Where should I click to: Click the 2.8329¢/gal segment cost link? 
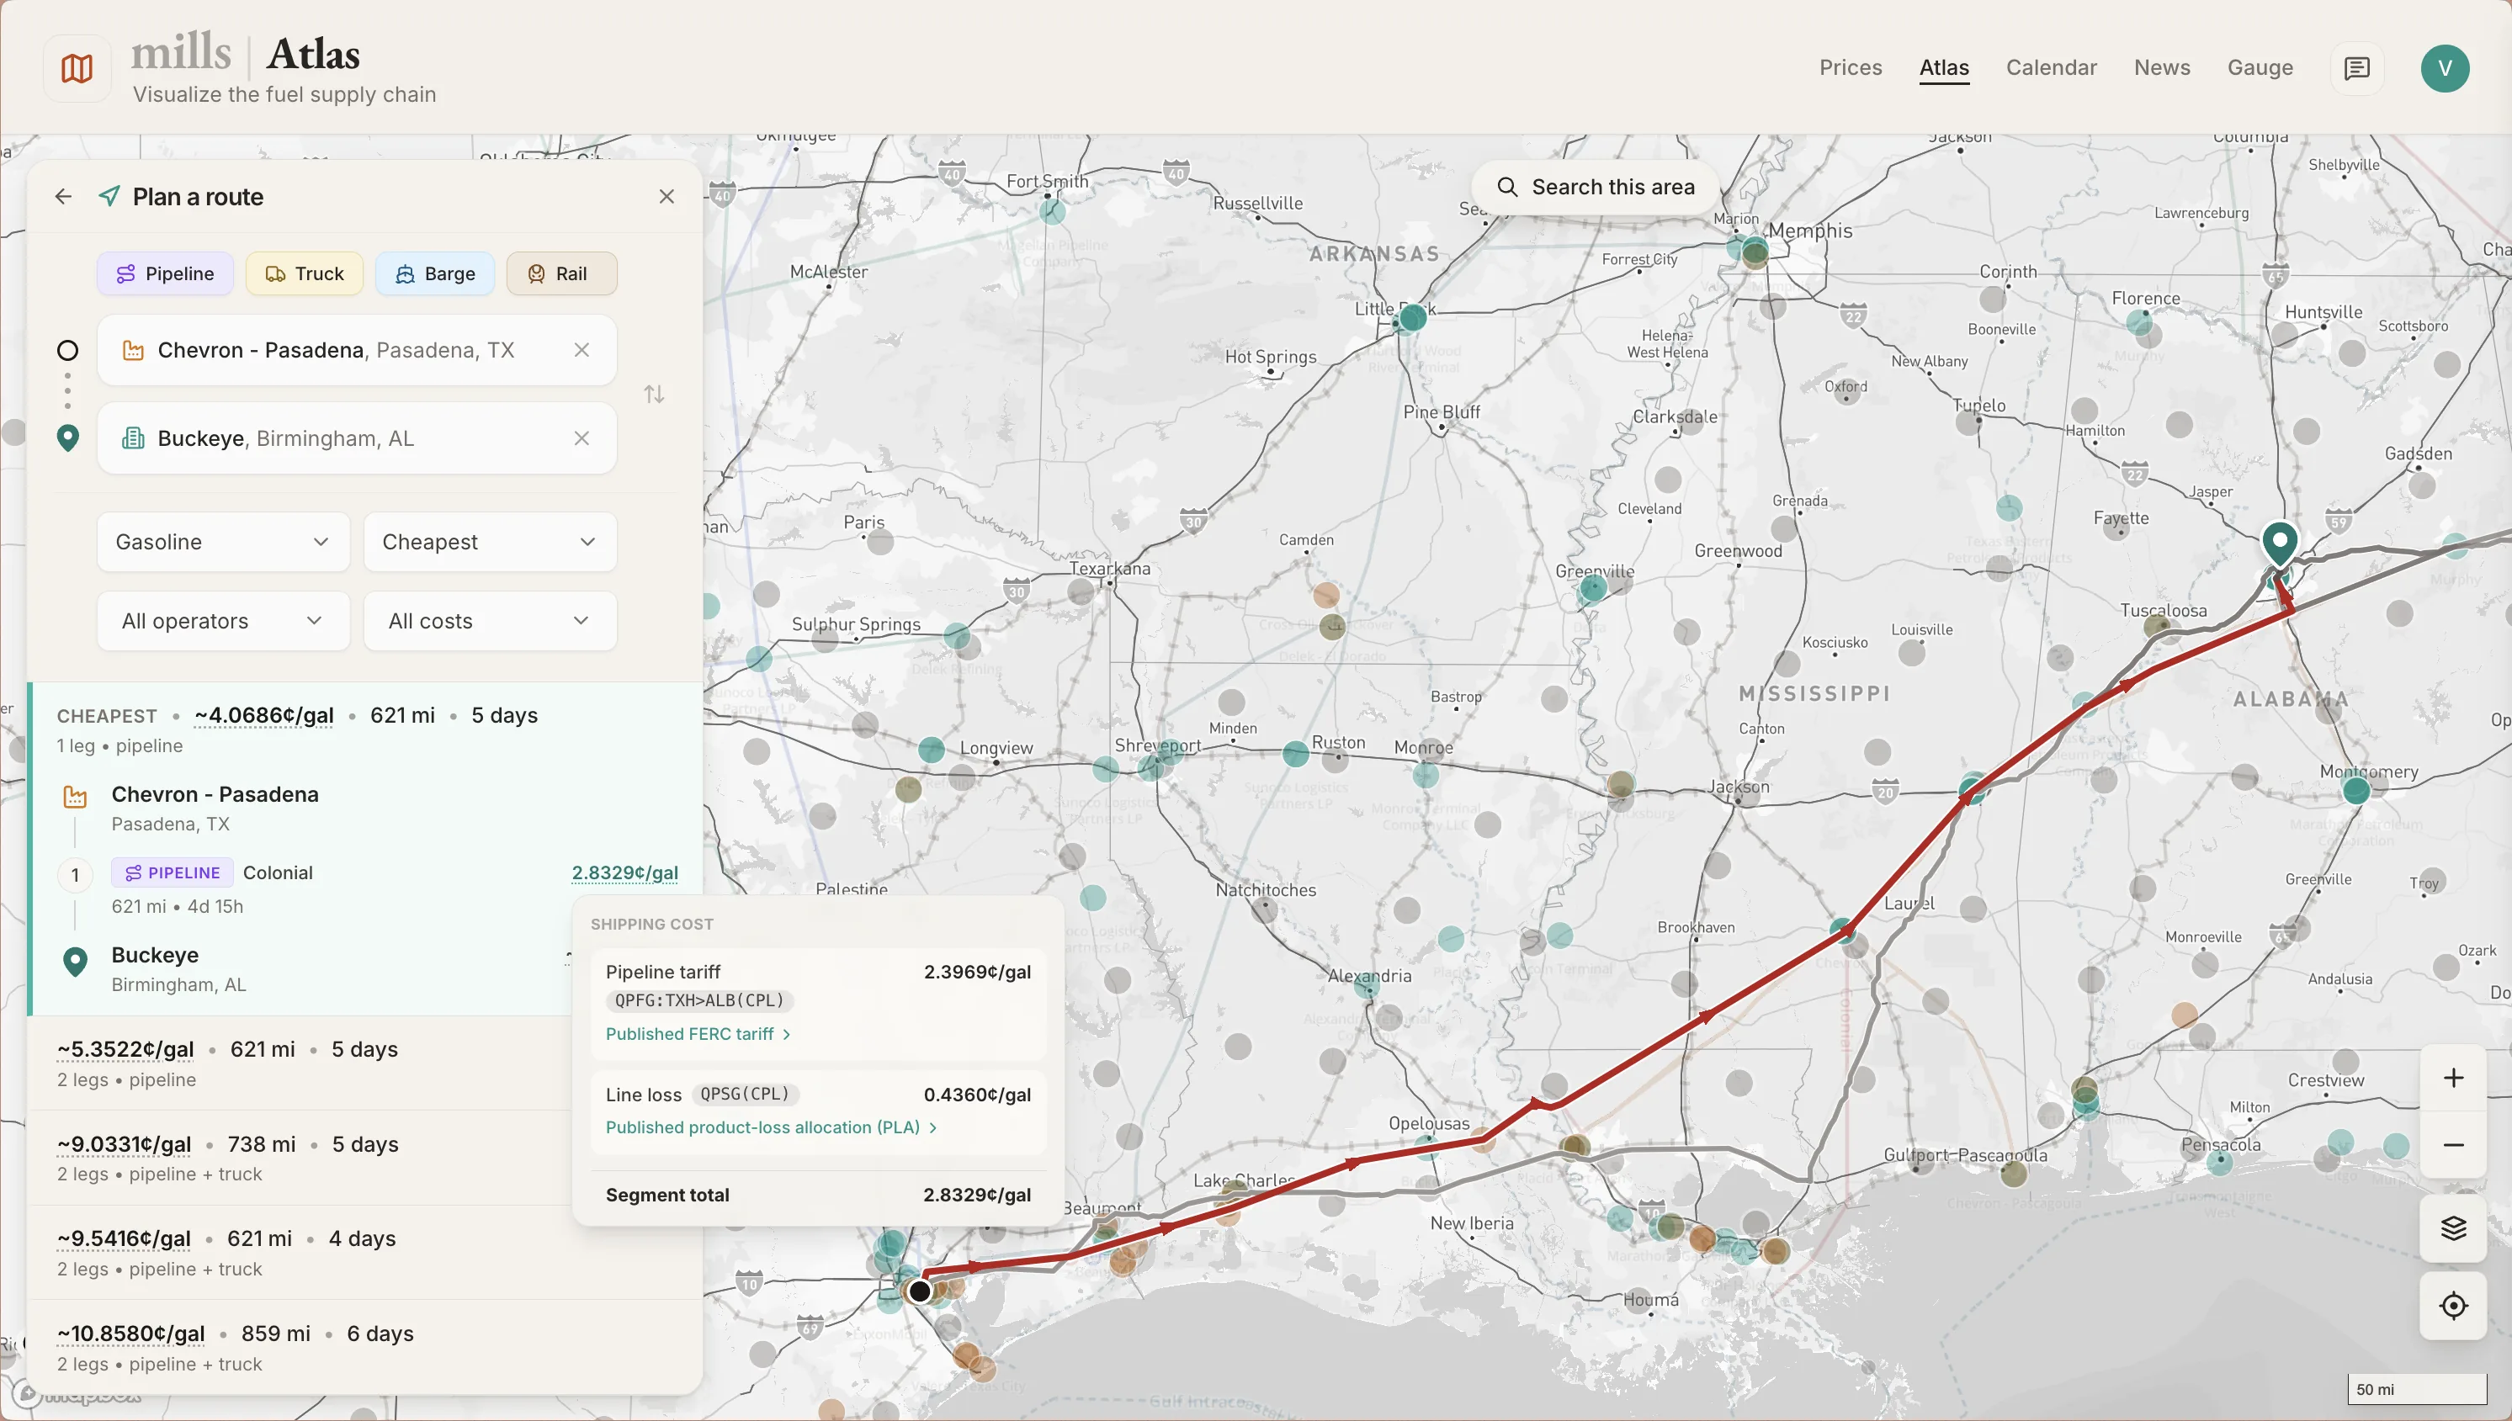(x=624, y=873)
